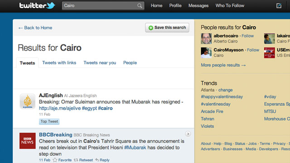Screen dimensions: 290x163
Task: Open Advertisers footer link
Action: click(210, 149)
